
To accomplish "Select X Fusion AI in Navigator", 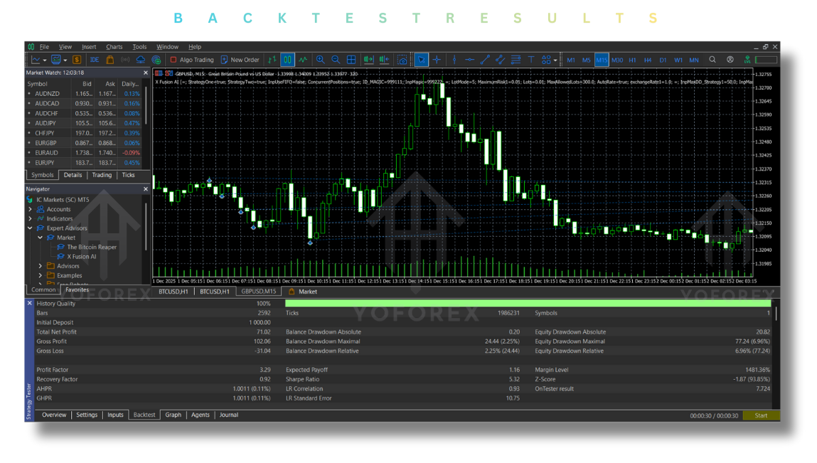I will tap(82, 257).
